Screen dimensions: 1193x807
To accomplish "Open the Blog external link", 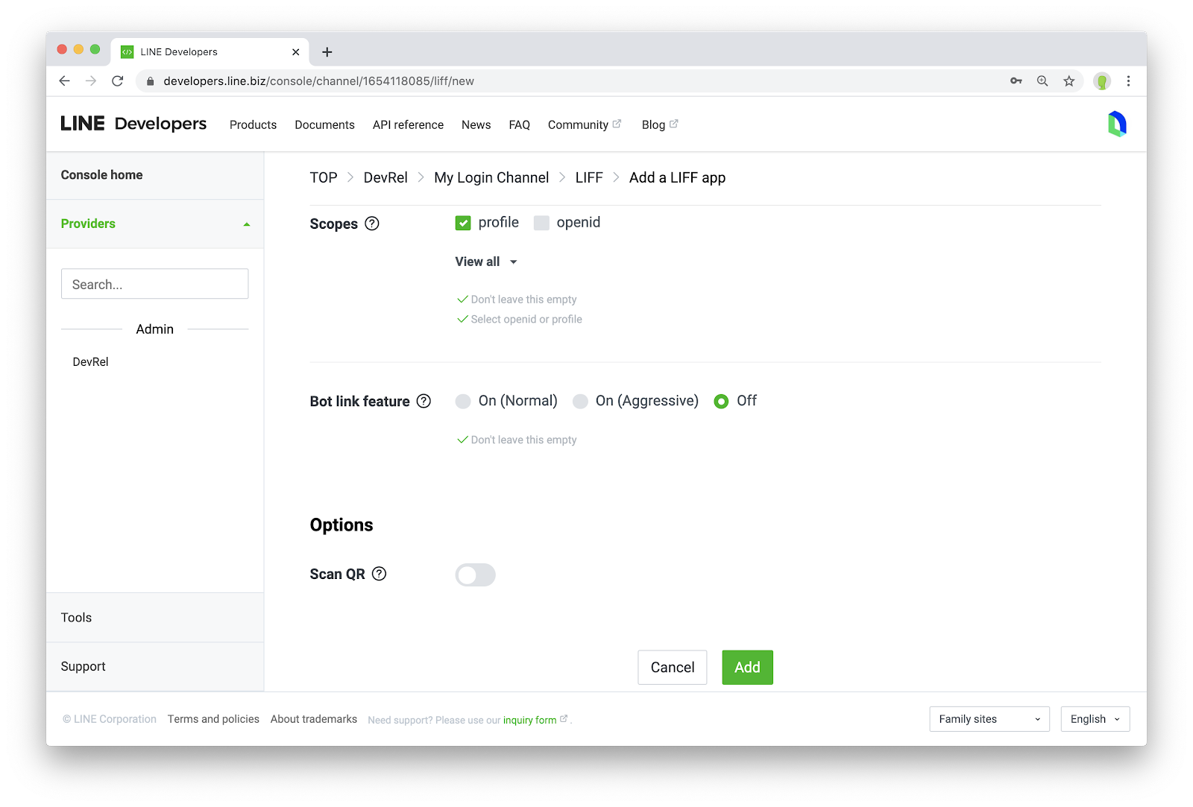I will (x=659, y=124).
